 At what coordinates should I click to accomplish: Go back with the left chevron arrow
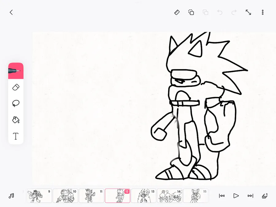[11, 12]
